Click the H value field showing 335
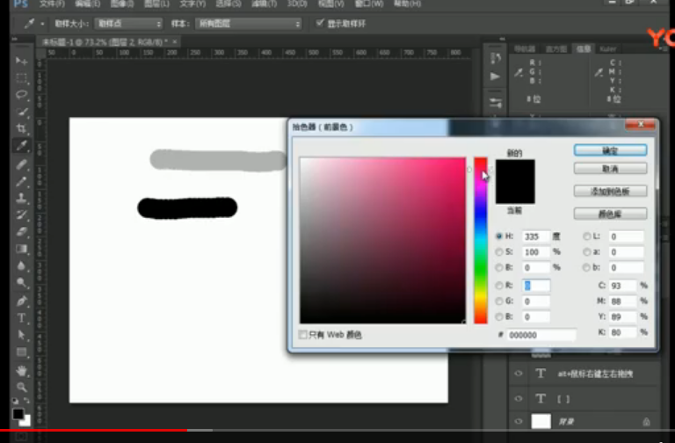675x443 pixels. click(535, 236)
